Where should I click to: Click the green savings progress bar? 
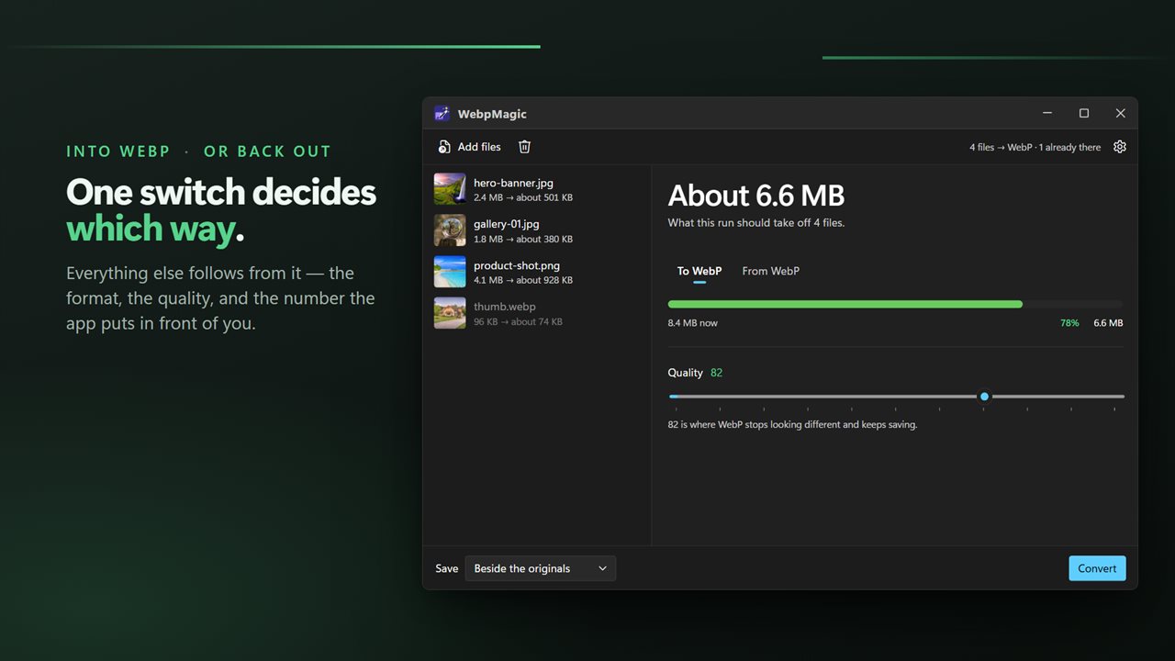[x=845, y=304]
